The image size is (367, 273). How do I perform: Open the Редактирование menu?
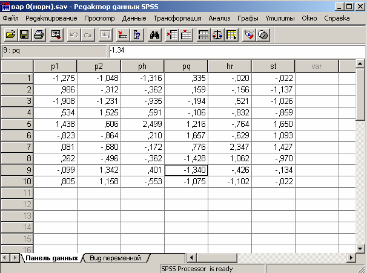[x=51, y=18]
